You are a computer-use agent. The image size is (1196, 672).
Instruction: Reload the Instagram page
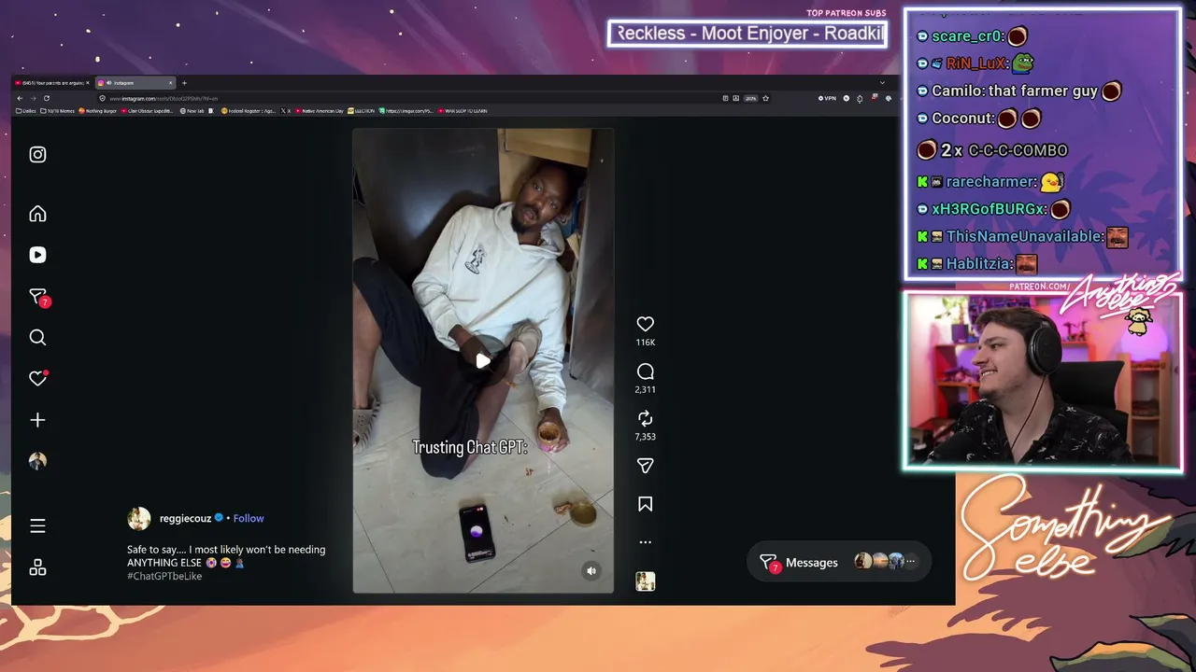tap(47, 98)
